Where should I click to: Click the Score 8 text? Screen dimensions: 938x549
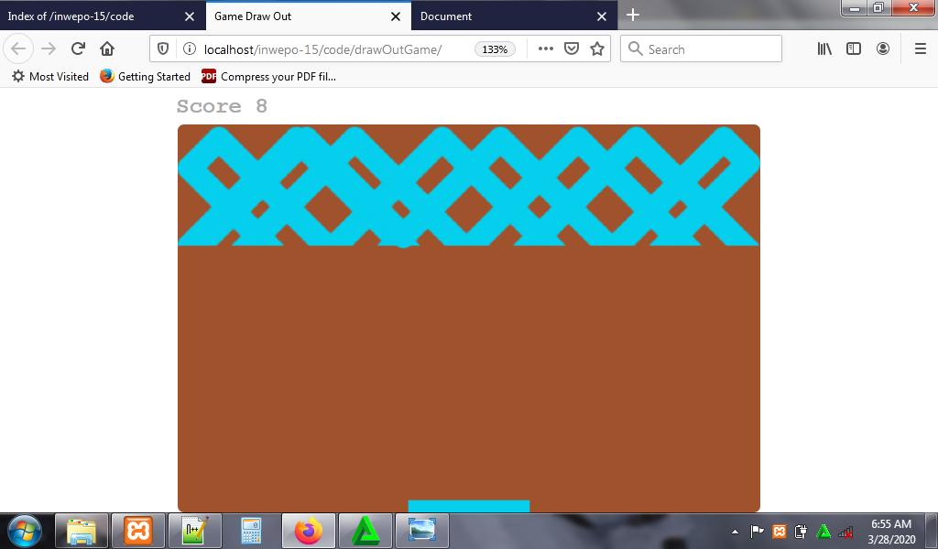click(222, 106)
